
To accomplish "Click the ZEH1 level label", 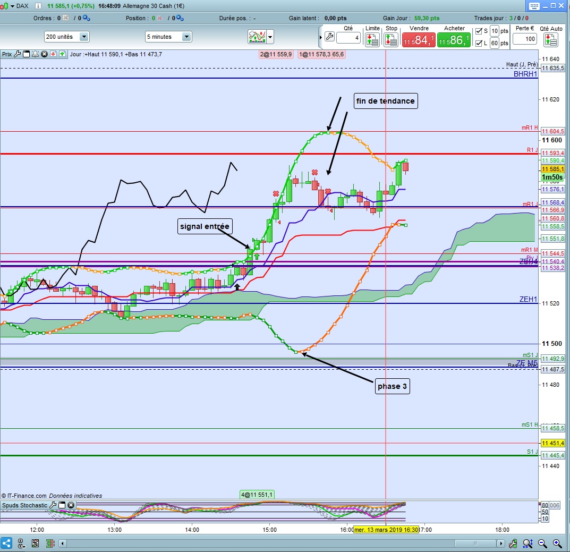I will point(528,299).
